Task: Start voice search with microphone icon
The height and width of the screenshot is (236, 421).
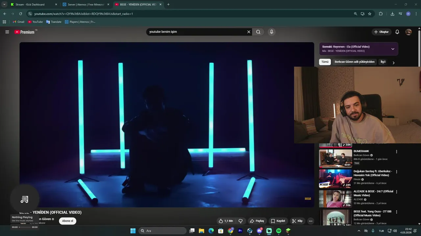Action: pos(271,32)
